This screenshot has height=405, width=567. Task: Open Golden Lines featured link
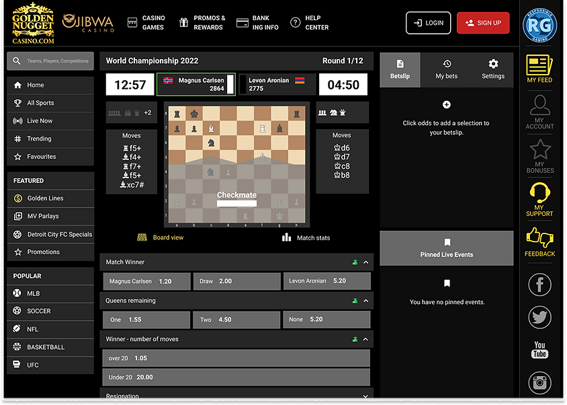tap(50, 198)
